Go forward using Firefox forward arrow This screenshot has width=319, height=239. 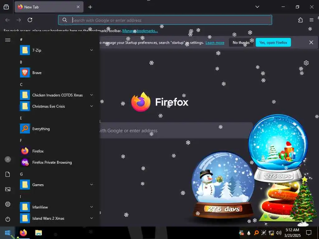[19, 20]
